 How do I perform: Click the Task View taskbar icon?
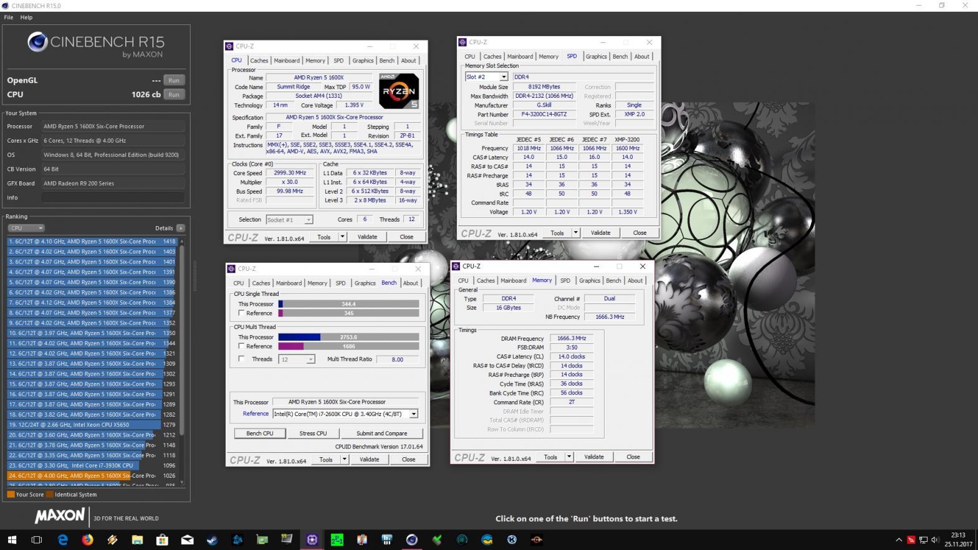(36, 540)
